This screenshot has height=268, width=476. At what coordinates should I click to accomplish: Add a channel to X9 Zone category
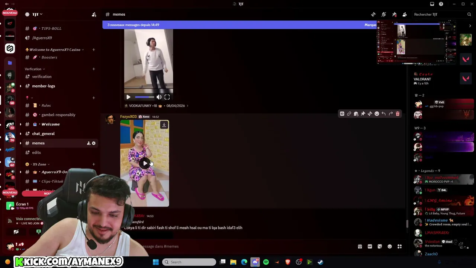(94, 164)
